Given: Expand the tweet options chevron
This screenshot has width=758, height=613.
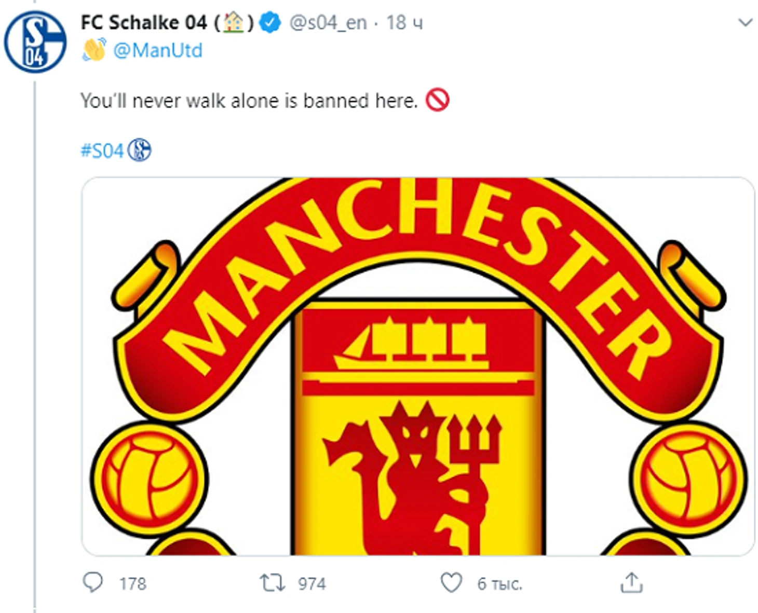Looking at the screenshot, I should 746,23.
